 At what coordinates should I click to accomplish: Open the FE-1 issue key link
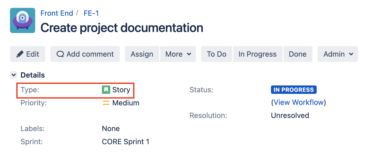tap(91, 13)
